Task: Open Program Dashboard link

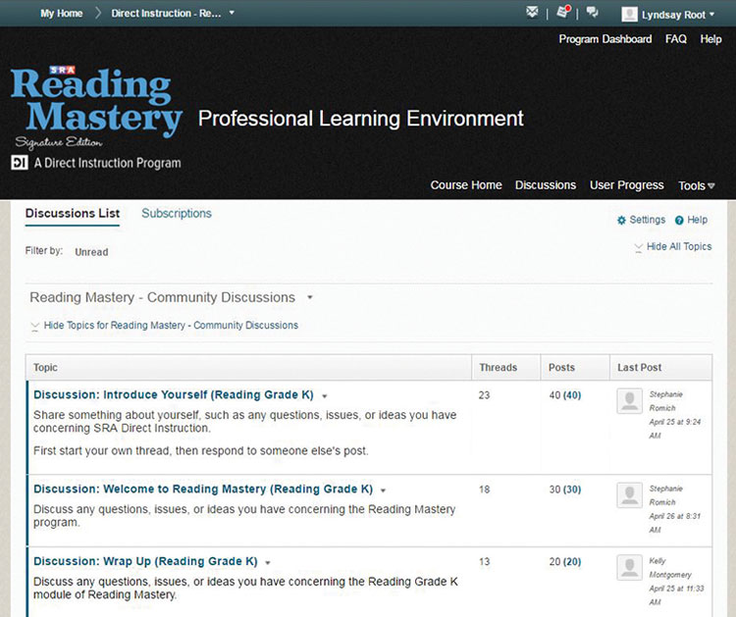Action: pyautogui.click(x=605, y=39)
